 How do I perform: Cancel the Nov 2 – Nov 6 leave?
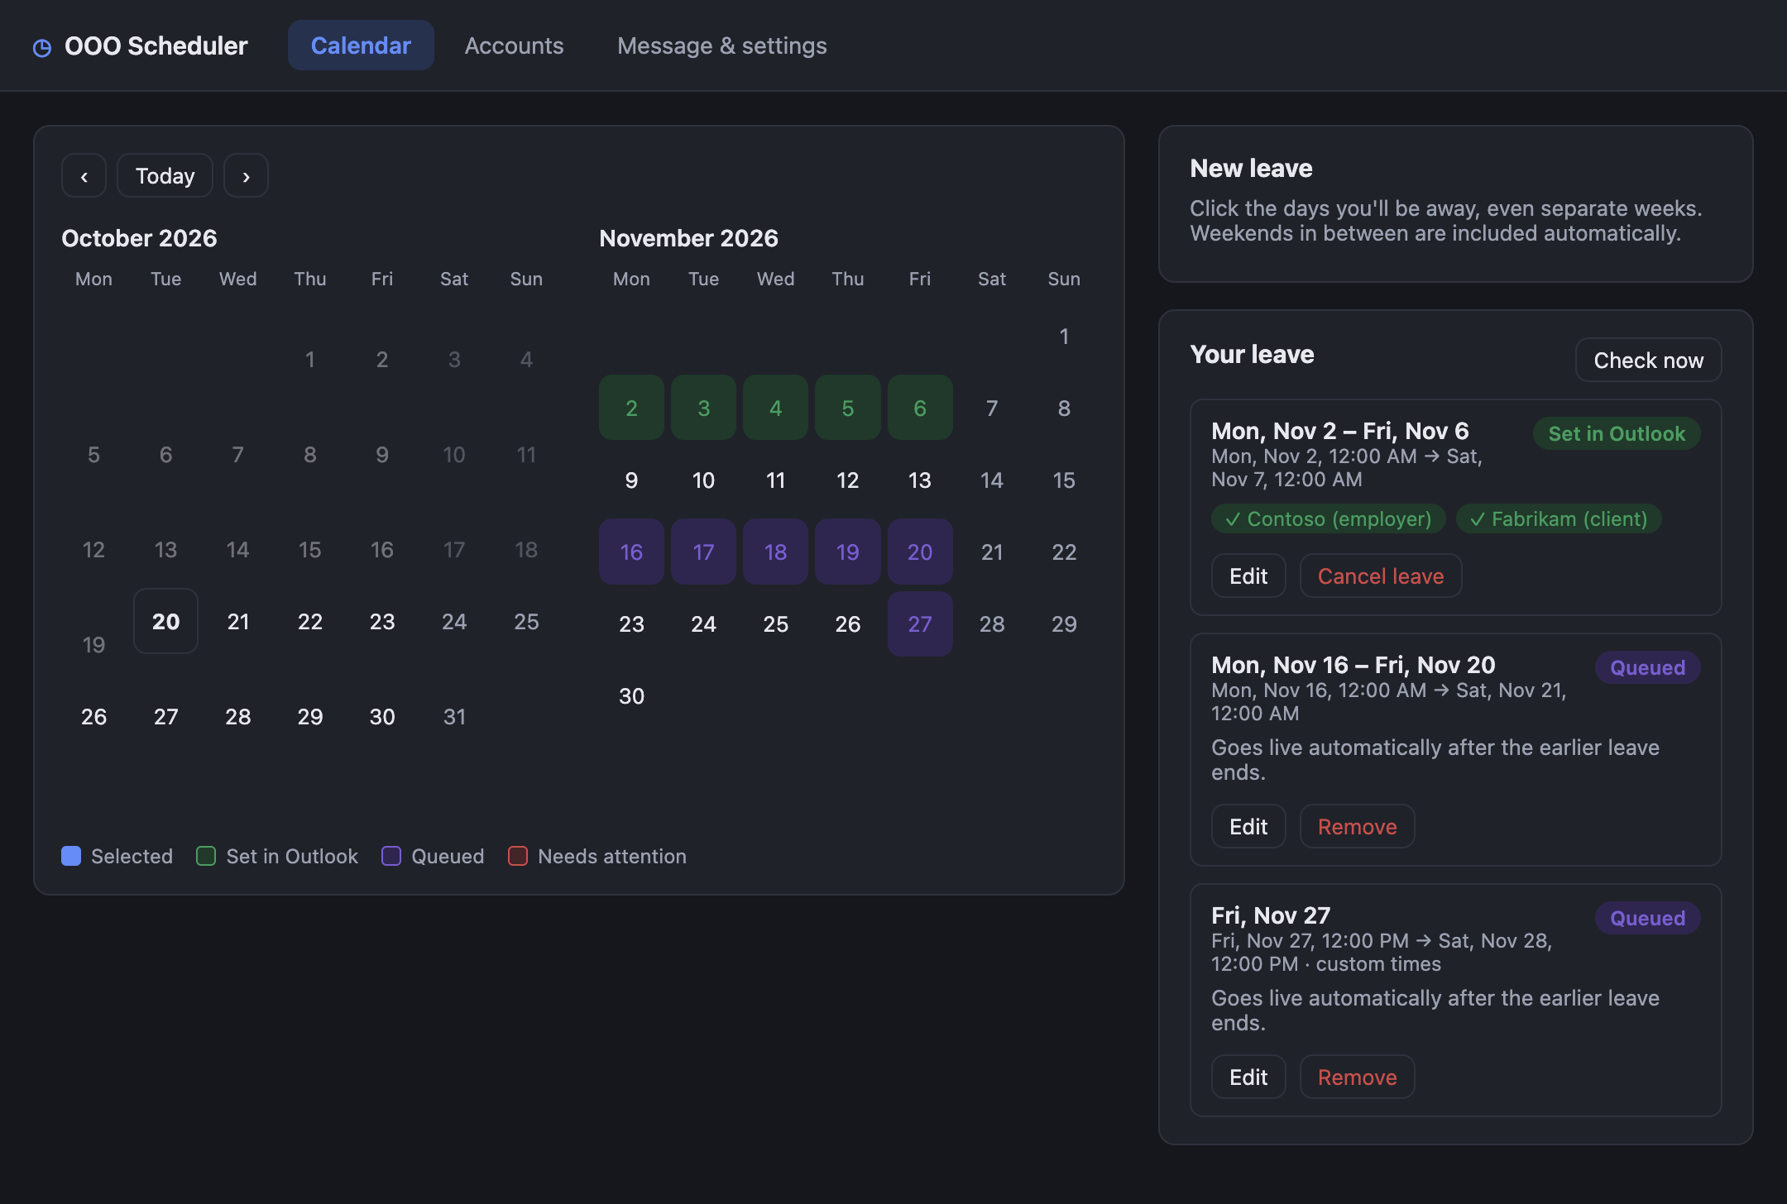1380,576
